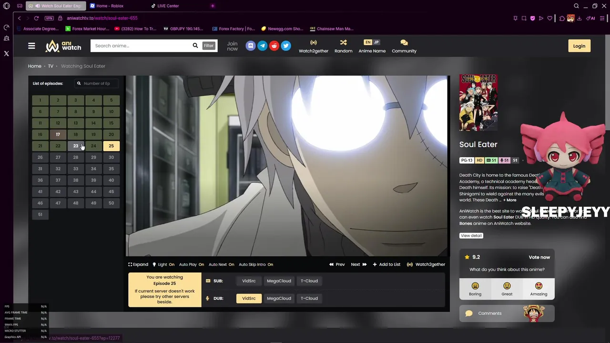Image resolution: width=610 pixels, height=343 pixels.
Task: Open the Chainsaw Man bookmark
Action: pos(332,29)
